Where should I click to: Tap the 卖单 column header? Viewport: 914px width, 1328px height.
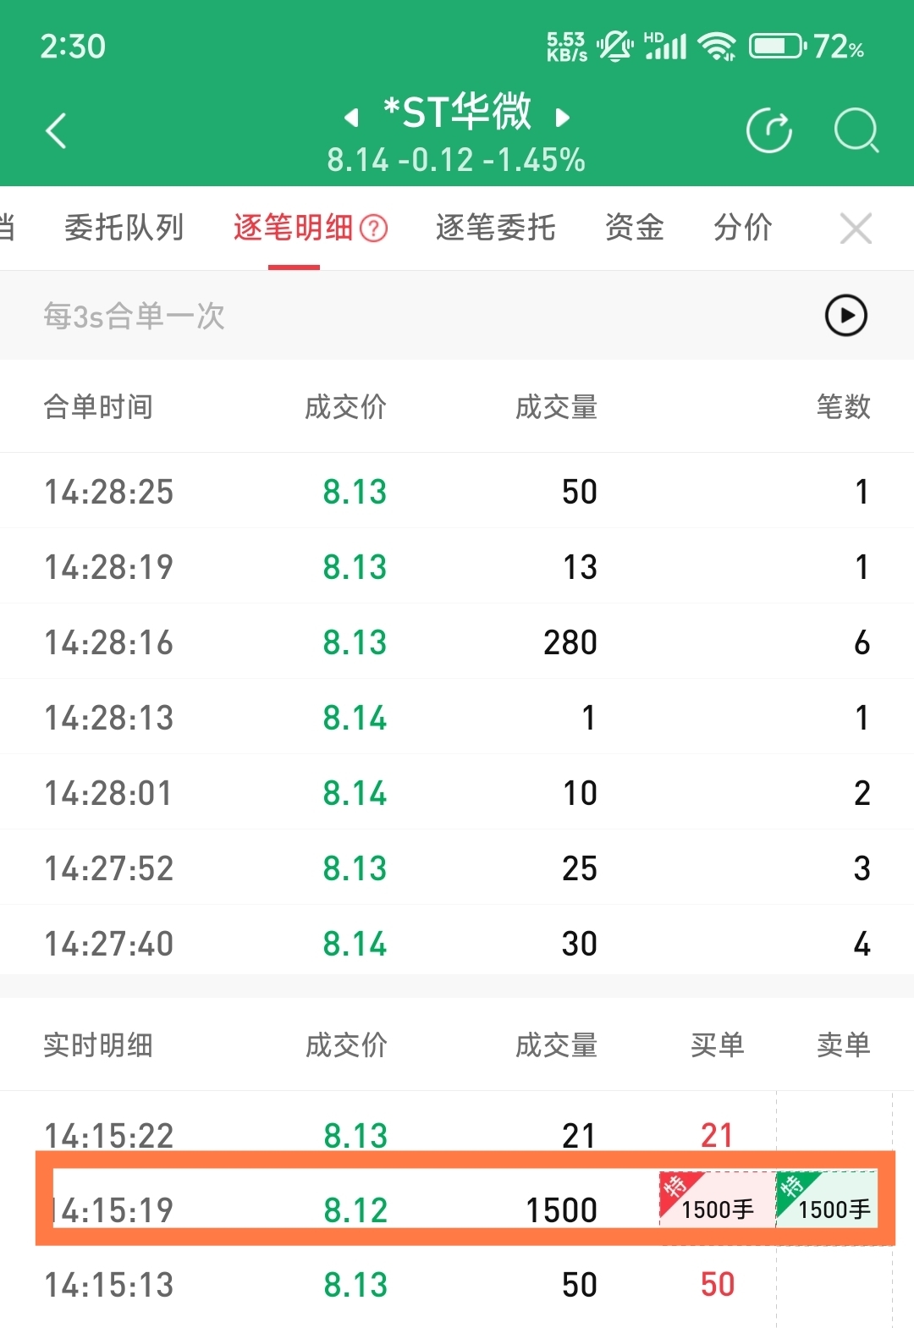[844, 1045]
